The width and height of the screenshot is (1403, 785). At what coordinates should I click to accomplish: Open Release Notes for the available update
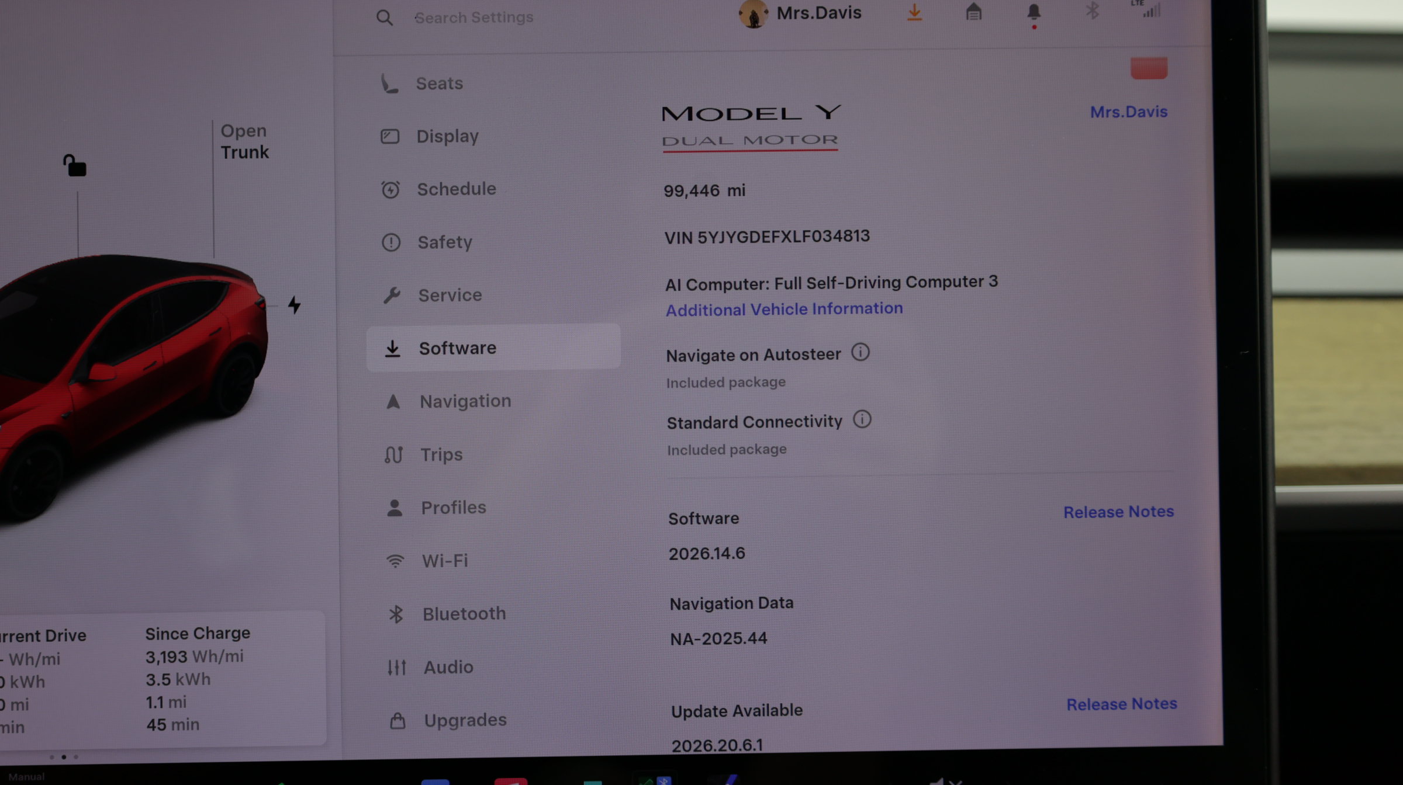[1122, 704]
